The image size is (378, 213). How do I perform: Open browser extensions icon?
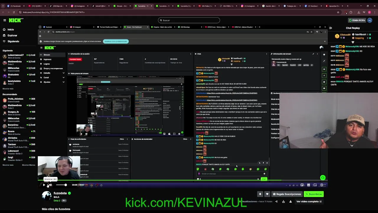click(351, 12)
